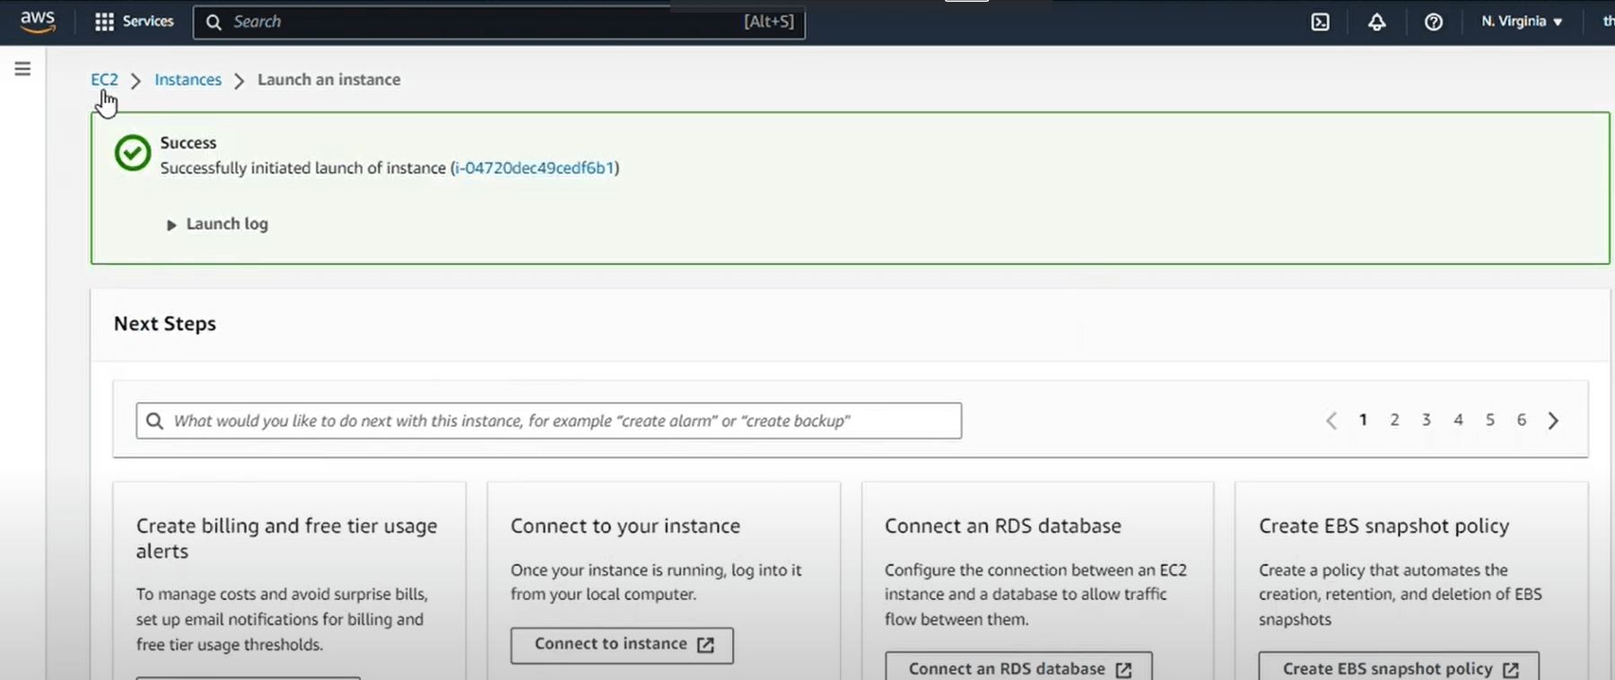Screen dimensions: 1615x680
Task: Go to next page of Next Steps
Action: [x=1553, y=421]
